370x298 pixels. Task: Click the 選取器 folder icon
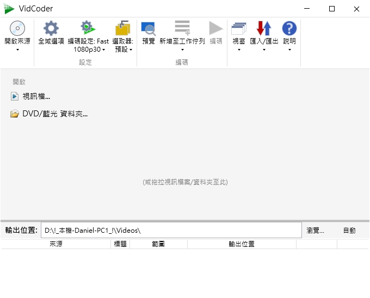tap(122, 28)
